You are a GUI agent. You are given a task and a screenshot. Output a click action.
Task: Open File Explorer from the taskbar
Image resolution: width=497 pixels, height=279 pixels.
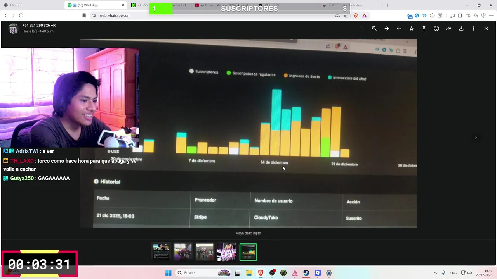pos(249,273)
